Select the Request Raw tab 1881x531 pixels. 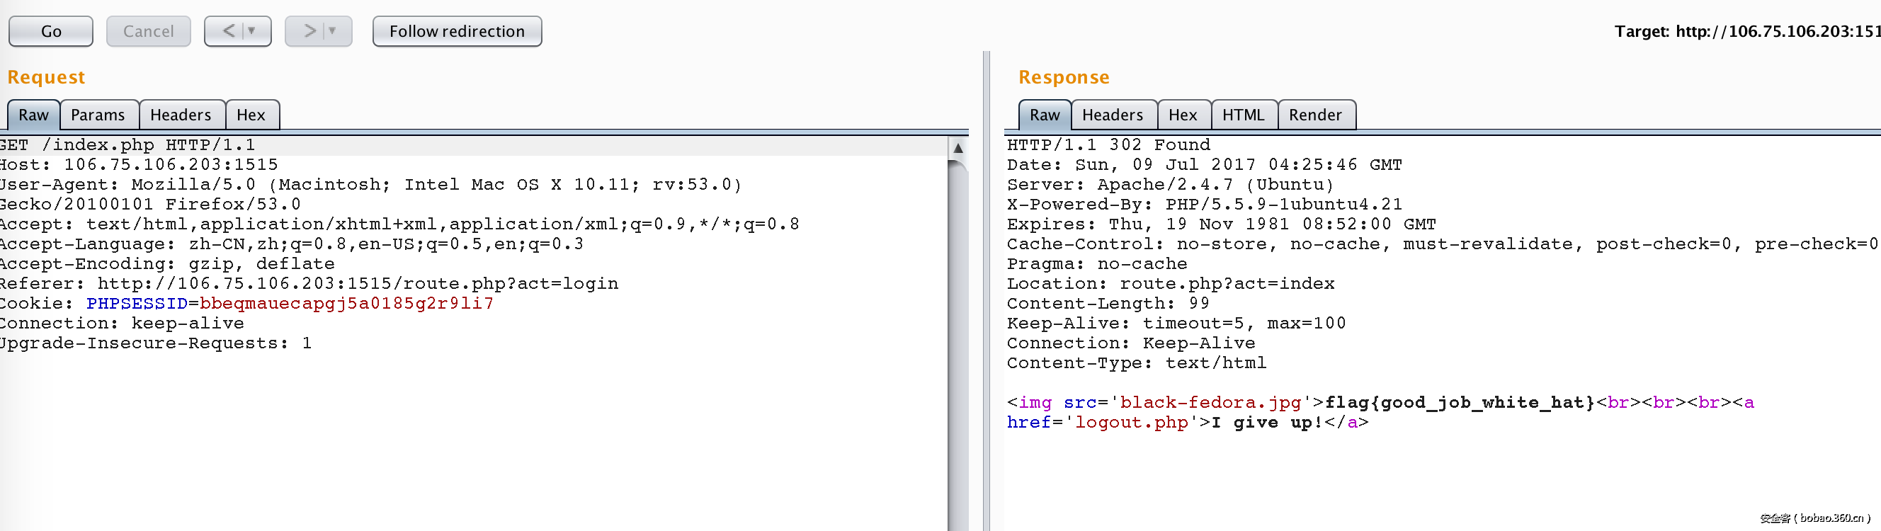tap(33, 115)
